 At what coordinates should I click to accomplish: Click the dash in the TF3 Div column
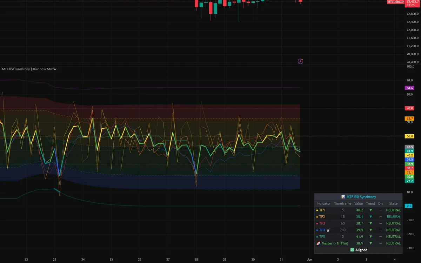(380, 223)
